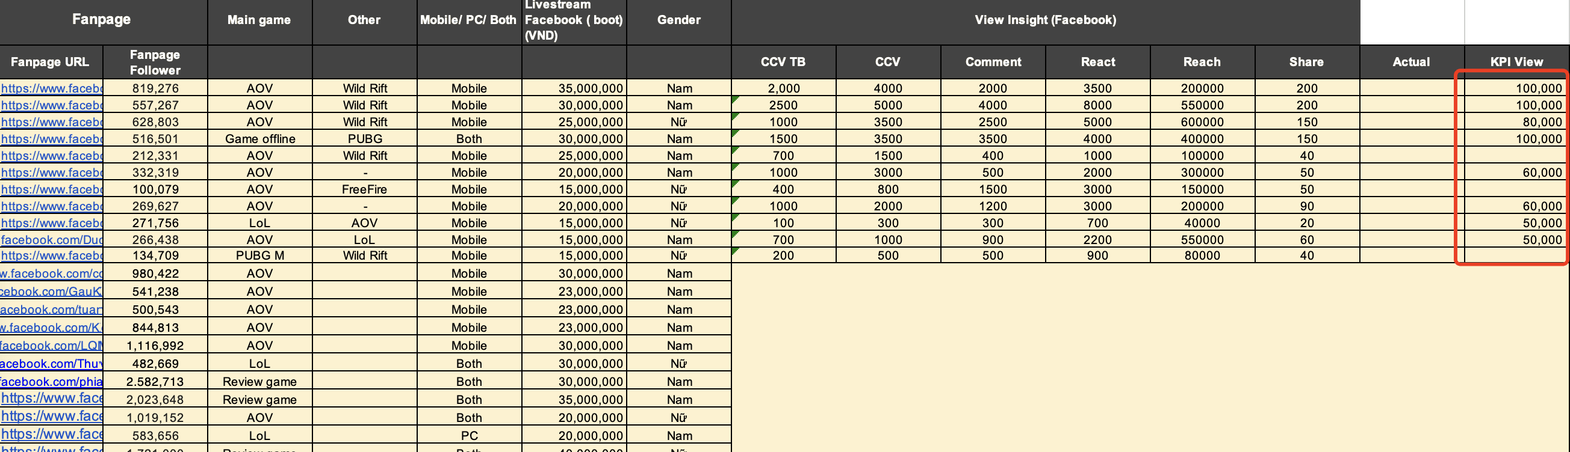Select the 60 Share cell
Screen dimensions: 1570x452
click(1308, 240)
